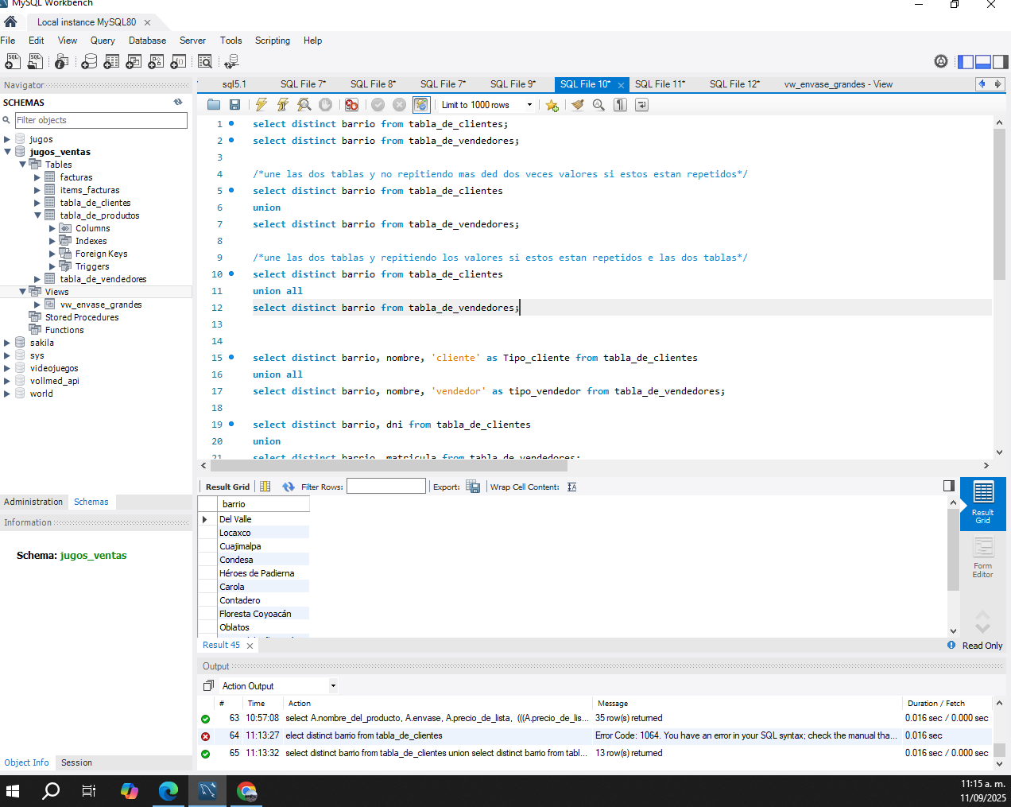Switch to the SQL File 11 tab
This screenshot has height=807, width=1011.
(x=660, y=84)
